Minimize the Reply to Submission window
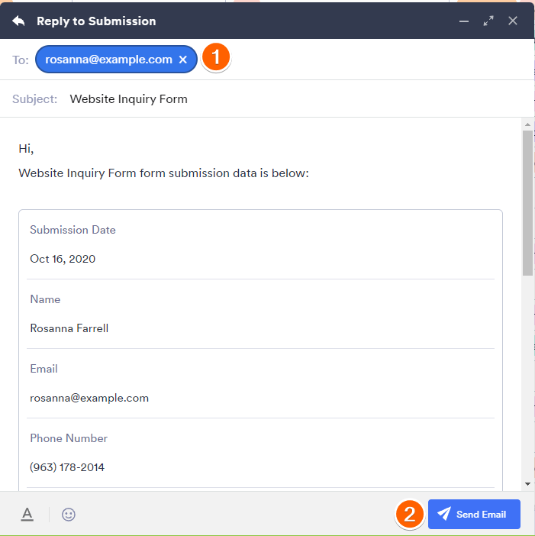Viewport: 535px width, 536px height. [464, 21]
